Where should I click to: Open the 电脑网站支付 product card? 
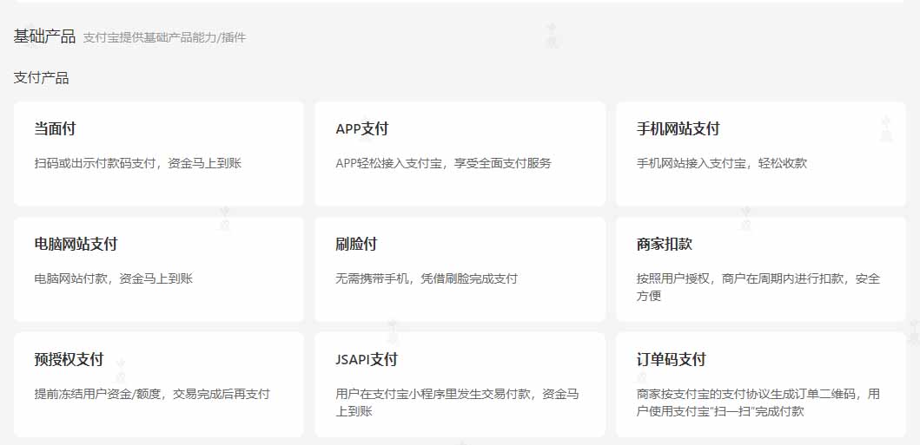coord(159,269)
